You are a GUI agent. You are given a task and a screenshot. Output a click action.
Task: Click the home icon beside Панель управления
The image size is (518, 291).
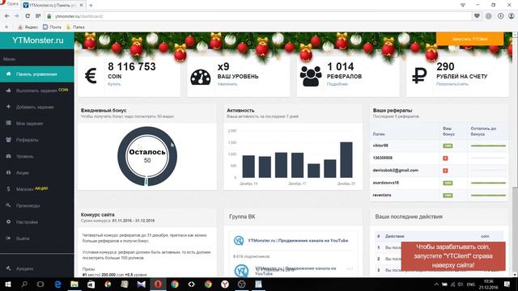(x=9, y=74)
